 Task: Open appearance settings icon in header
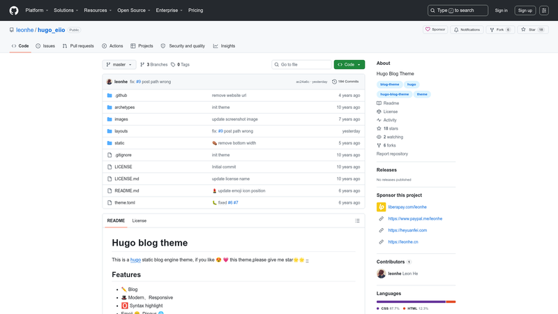(544, 10)
